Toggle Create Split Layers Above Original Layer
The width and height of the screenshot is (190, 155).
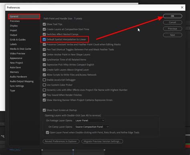pyautogui.click(x=44, y=70)
